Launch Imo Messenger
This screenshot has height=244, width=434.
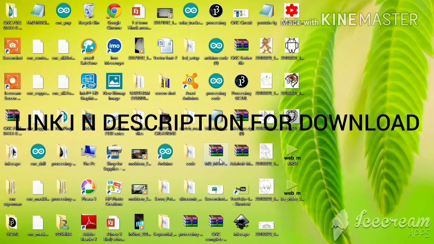[x=114, y=52]
